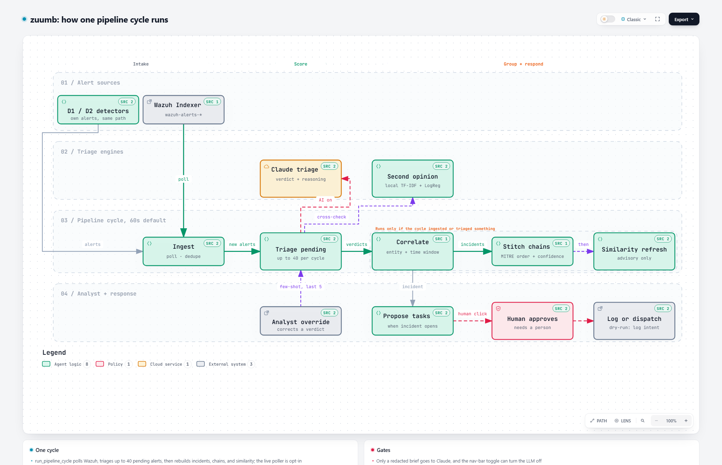The width and height of the screenshot is (722, 465).
Task: Click the SRC 1 badge on Correlate
Action: (441, 239)
